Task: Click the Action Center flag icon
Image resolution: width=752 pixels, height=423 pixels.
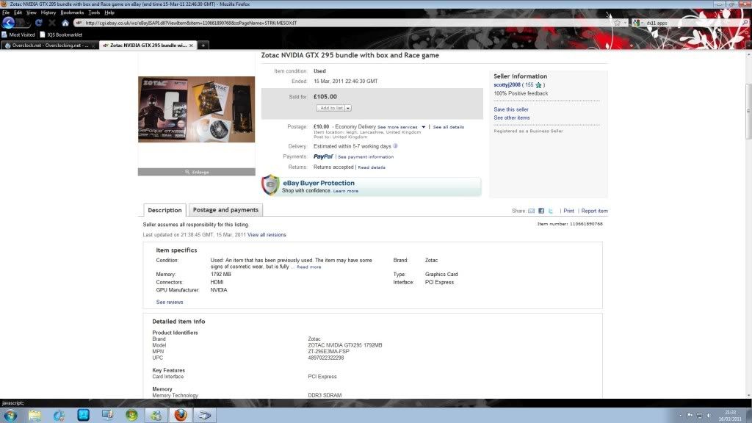Action: [690, 416]
